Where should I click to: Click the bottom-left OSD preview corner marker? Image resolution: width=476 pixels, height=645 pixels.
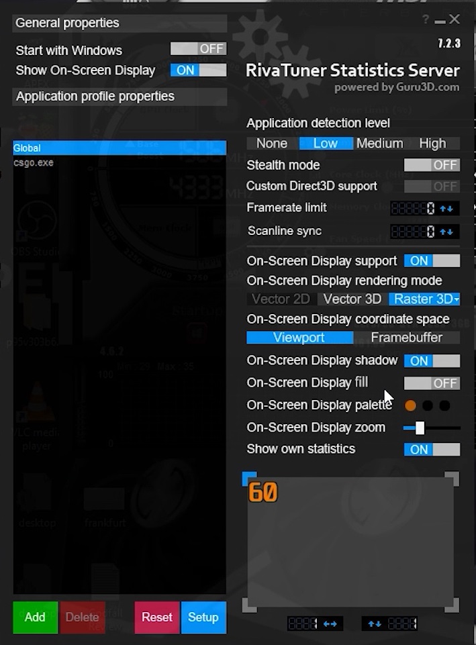[249, 605]
